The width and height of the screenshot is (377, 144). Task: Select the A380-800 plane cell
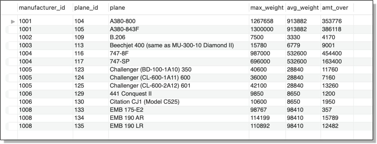179,21
